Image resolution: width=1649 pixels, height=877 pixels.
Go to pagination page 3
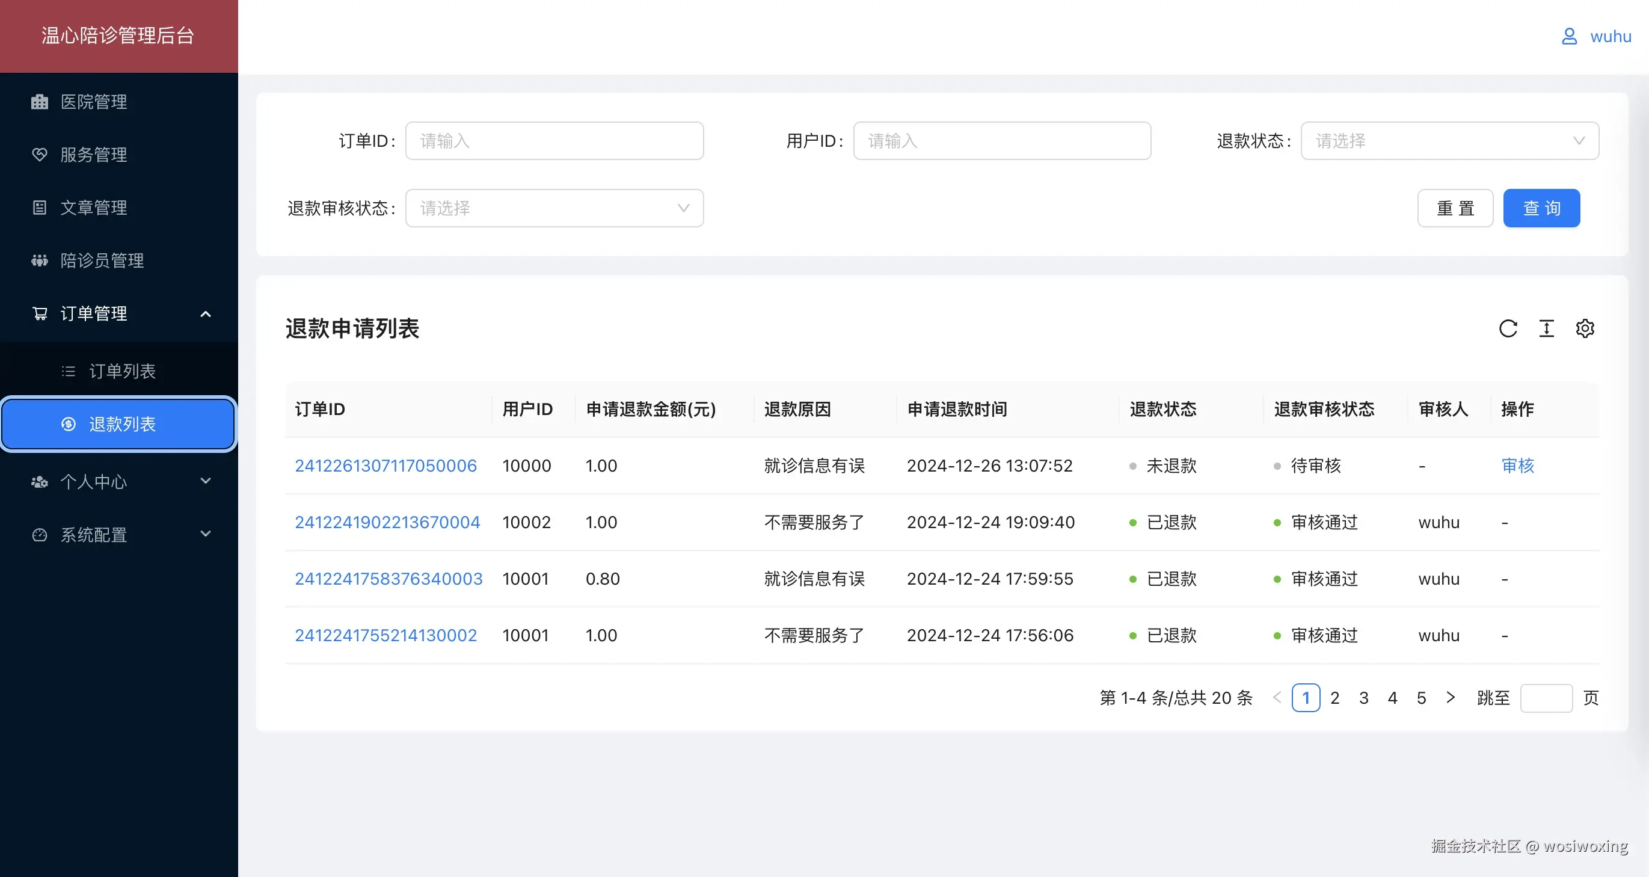1363,698
